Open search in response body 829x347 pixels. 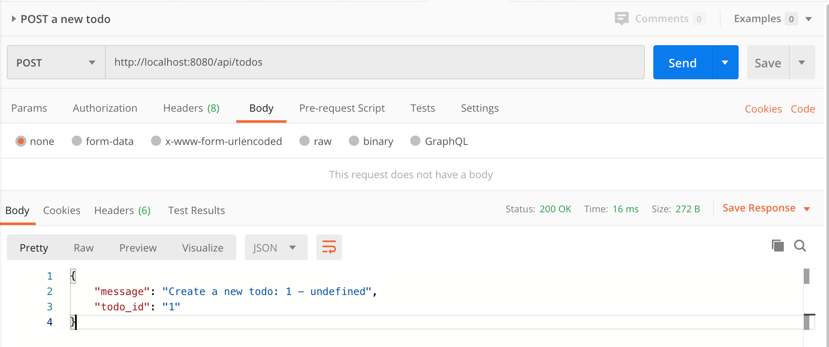pyautogui.click(x=800, y=246)
